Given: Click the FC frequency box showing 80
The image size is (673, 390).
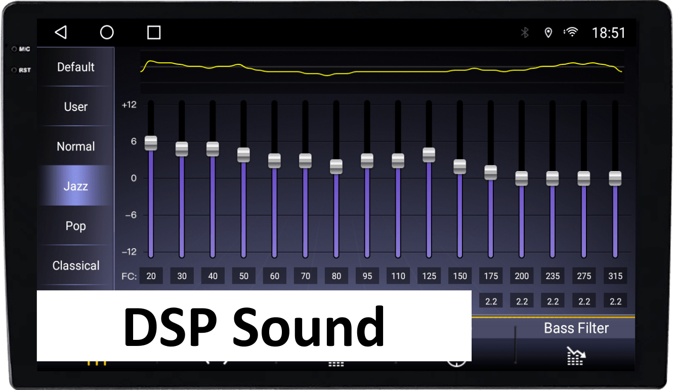Looking at the screenshot, I should point(336,276).
